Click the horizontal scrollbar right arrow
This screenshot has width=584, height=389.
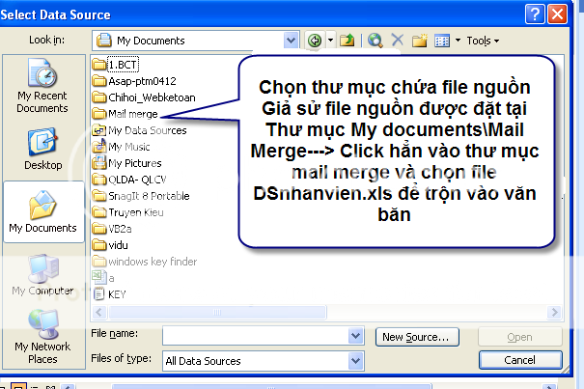[554, 312]
